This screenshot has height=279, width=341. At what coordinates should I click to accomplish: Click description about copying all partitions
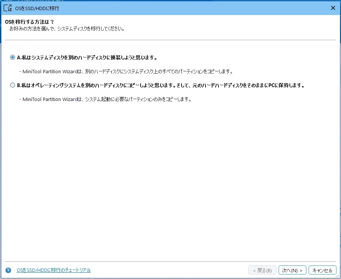coord(126,71)
